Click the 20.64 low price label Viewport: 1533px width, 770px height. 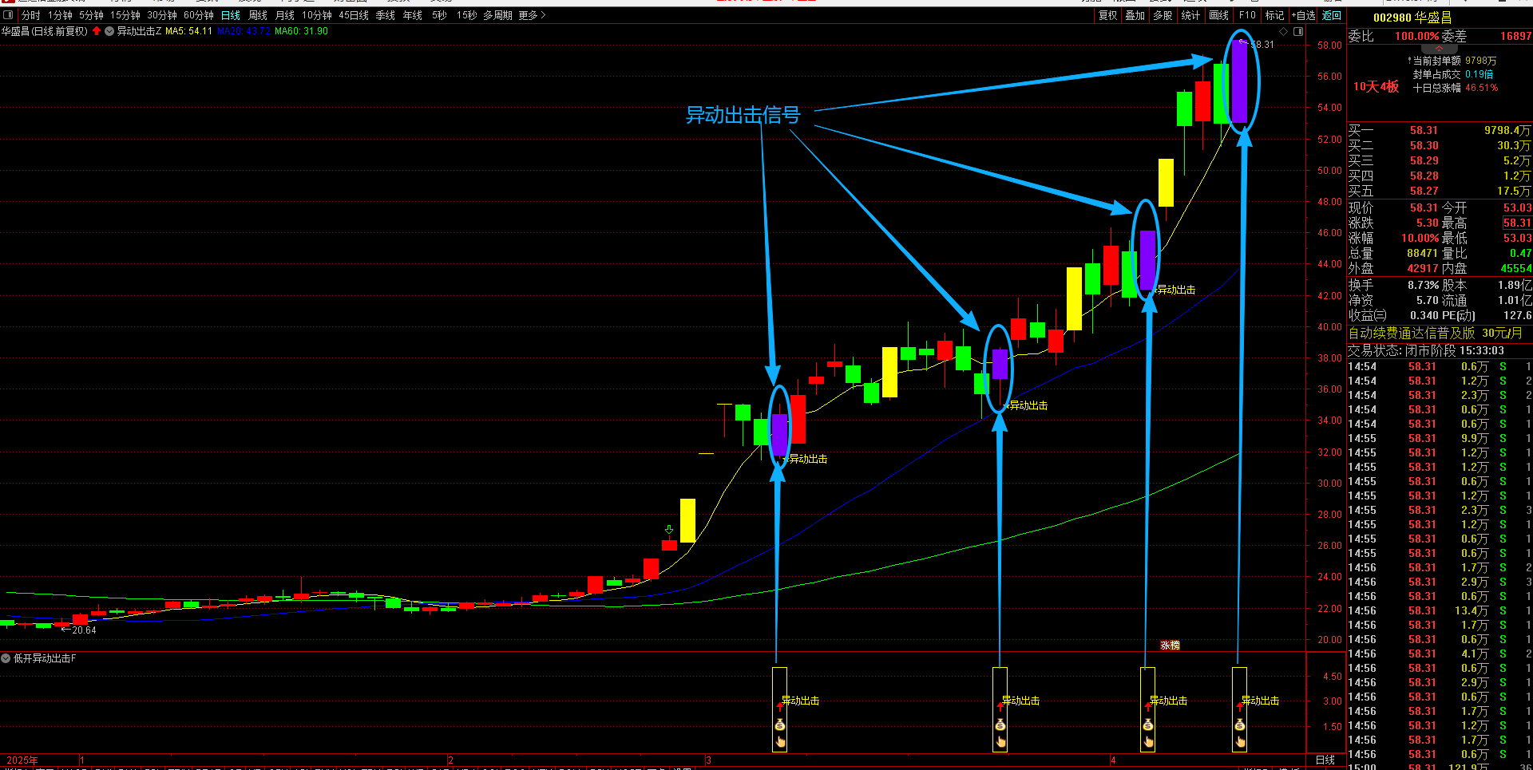[84, 630]
